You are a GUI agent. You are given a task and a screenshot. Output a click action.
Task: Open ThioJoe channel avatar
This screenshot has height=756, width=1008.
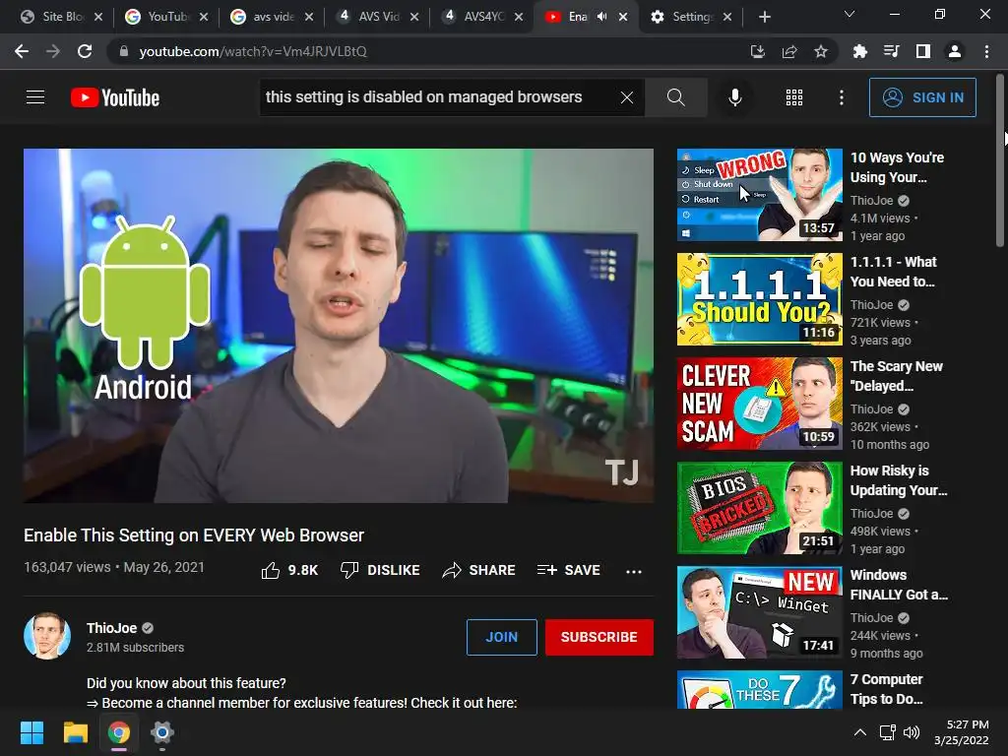47,636
